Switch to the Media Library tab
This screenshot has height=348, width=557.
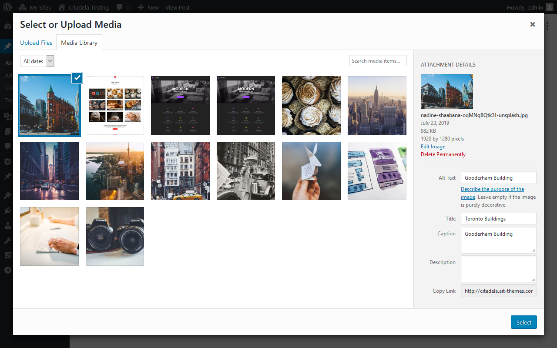(79, 43)
